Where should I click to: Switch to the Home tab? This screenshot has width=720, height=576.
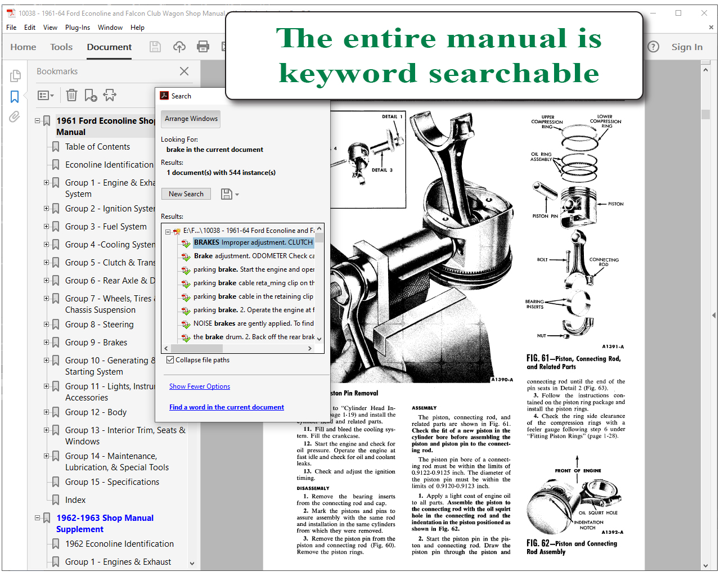click(23, 47)
